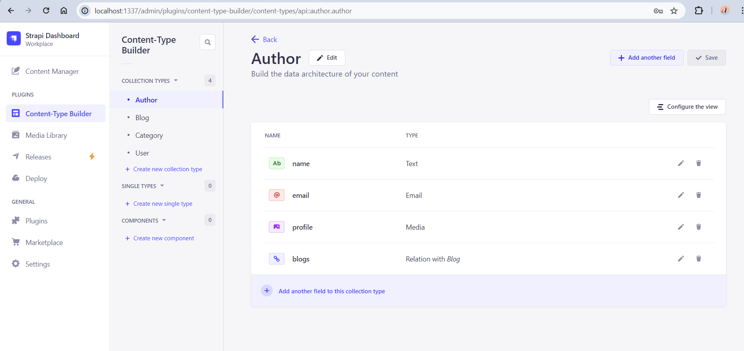Viewport: 744px width, 351px height.
Task: Collapse the Single Types section
Action: [162, 186]
